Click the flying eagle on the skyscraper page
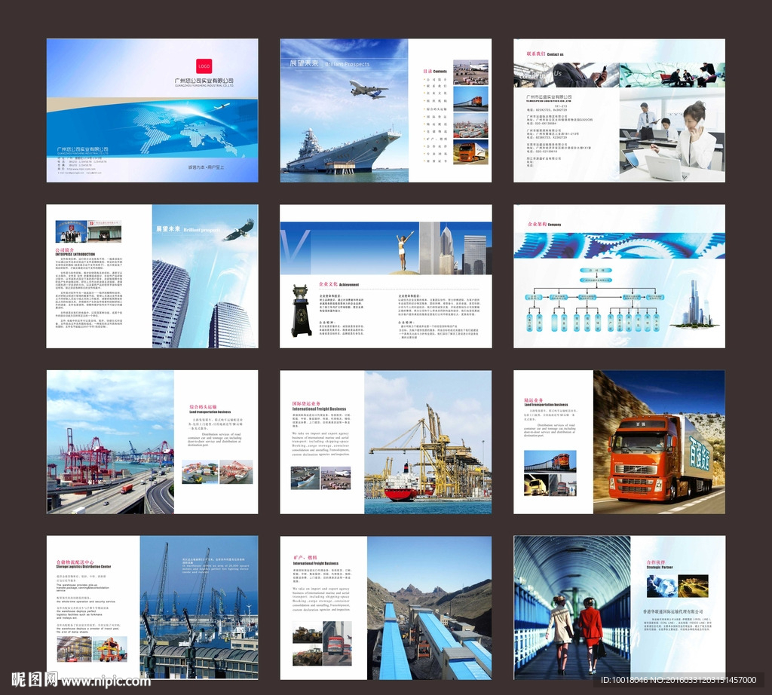The height and width of the screenshot is (695, 772). [240, 231]
